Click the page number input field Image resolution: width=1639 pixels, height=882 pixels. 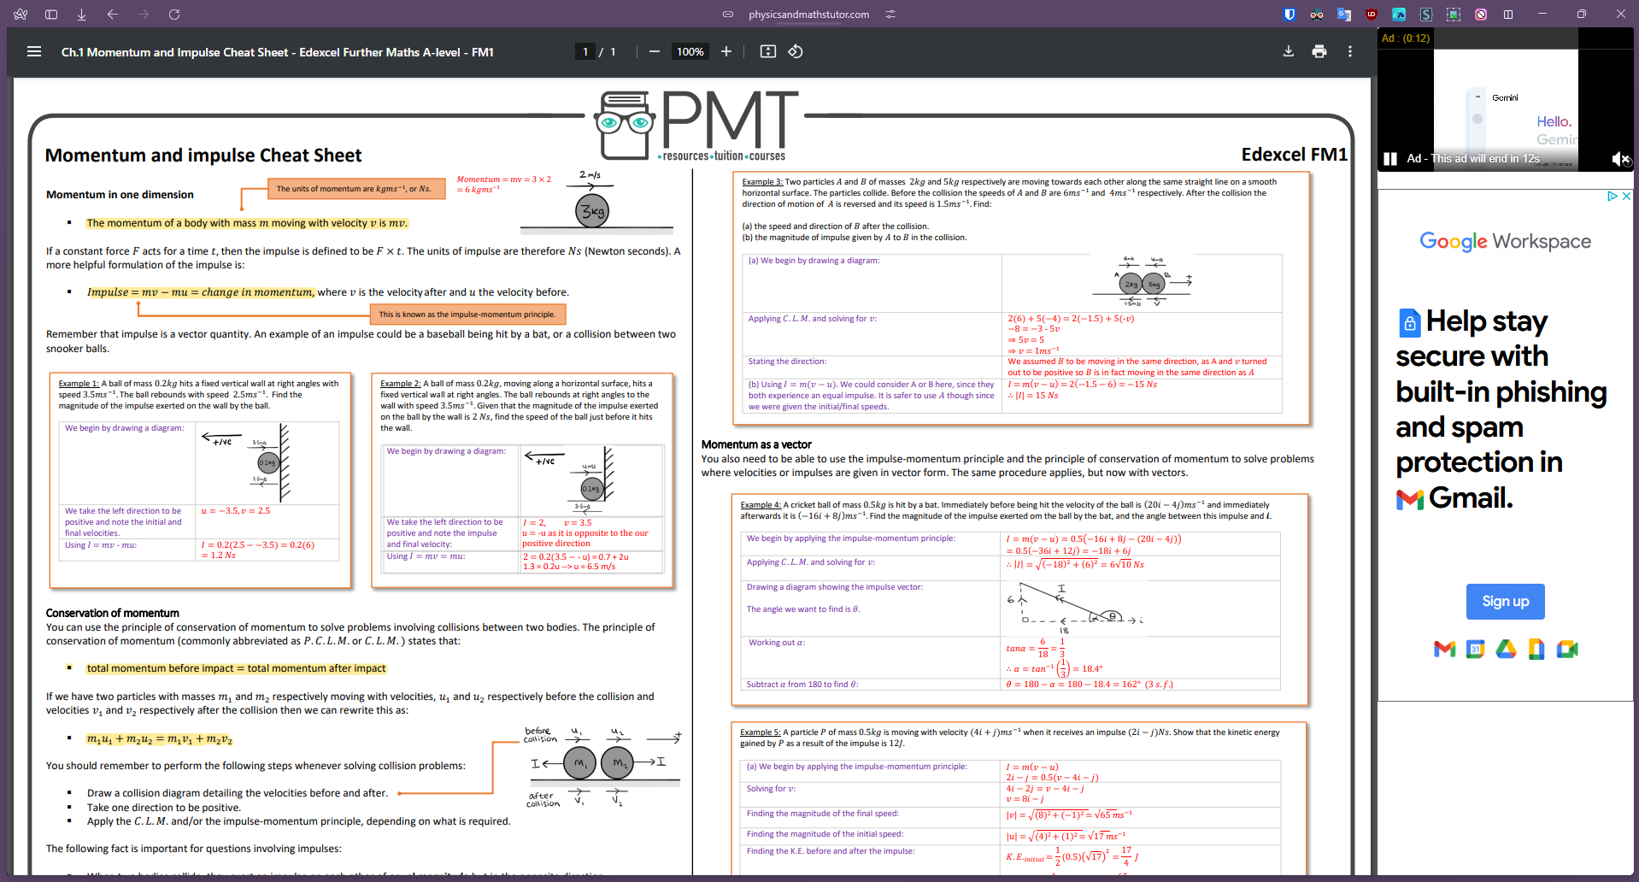pos(585,51)
